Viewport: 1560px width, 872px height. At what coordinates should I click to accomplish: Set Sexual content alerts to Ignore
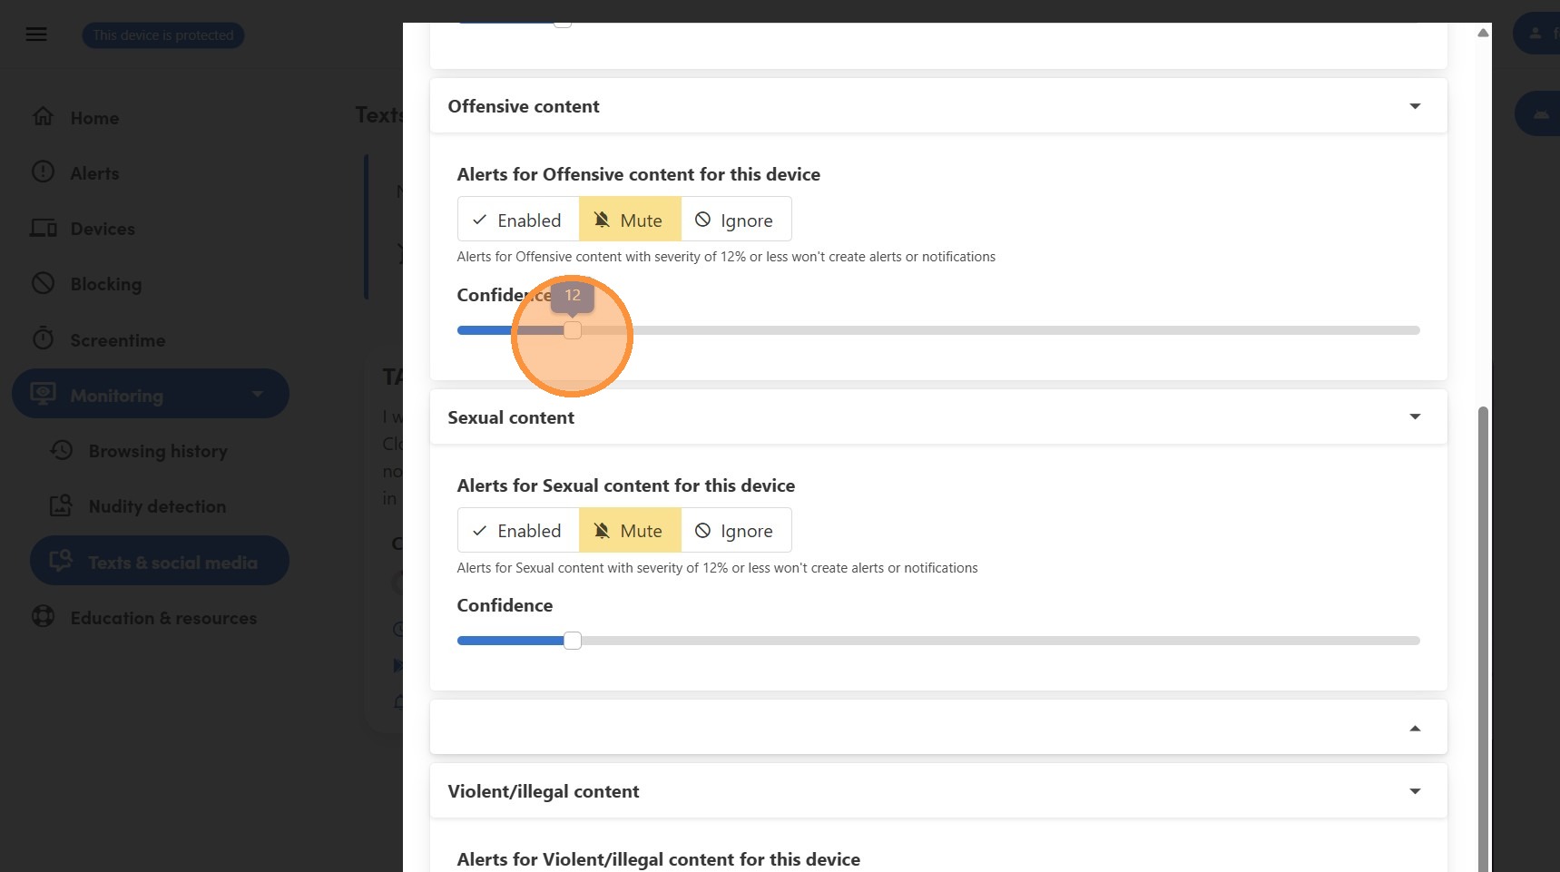click(735, 531)
